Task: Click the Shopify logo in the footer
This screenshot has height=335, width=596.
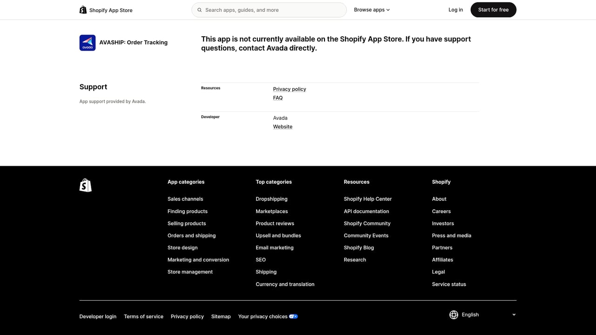Action: [85, 185]
